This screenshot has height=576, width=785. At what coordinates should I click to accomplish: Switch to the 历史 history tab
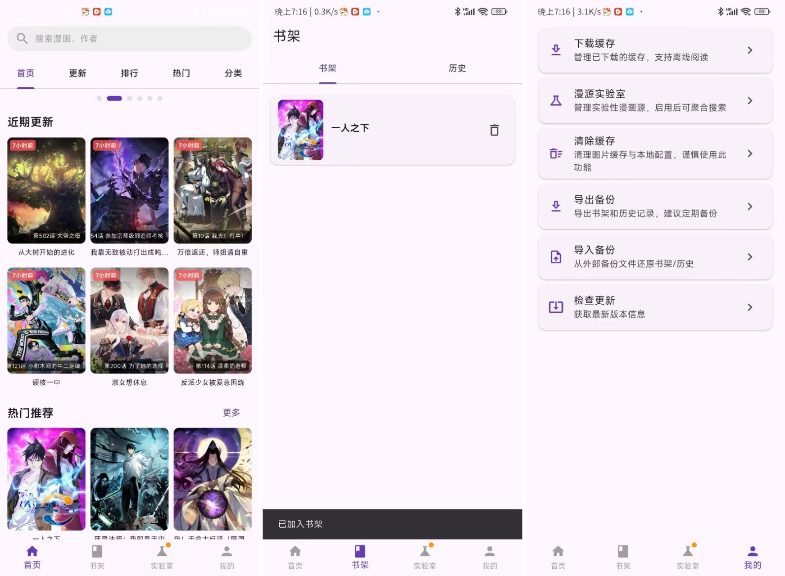pyautogui.click(x=457, y=68)
